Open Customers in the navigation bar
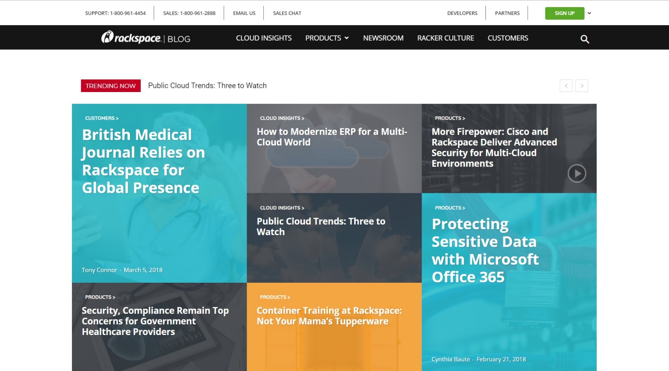The height and width of the screenshot is (371, 669). click(508, 38)
